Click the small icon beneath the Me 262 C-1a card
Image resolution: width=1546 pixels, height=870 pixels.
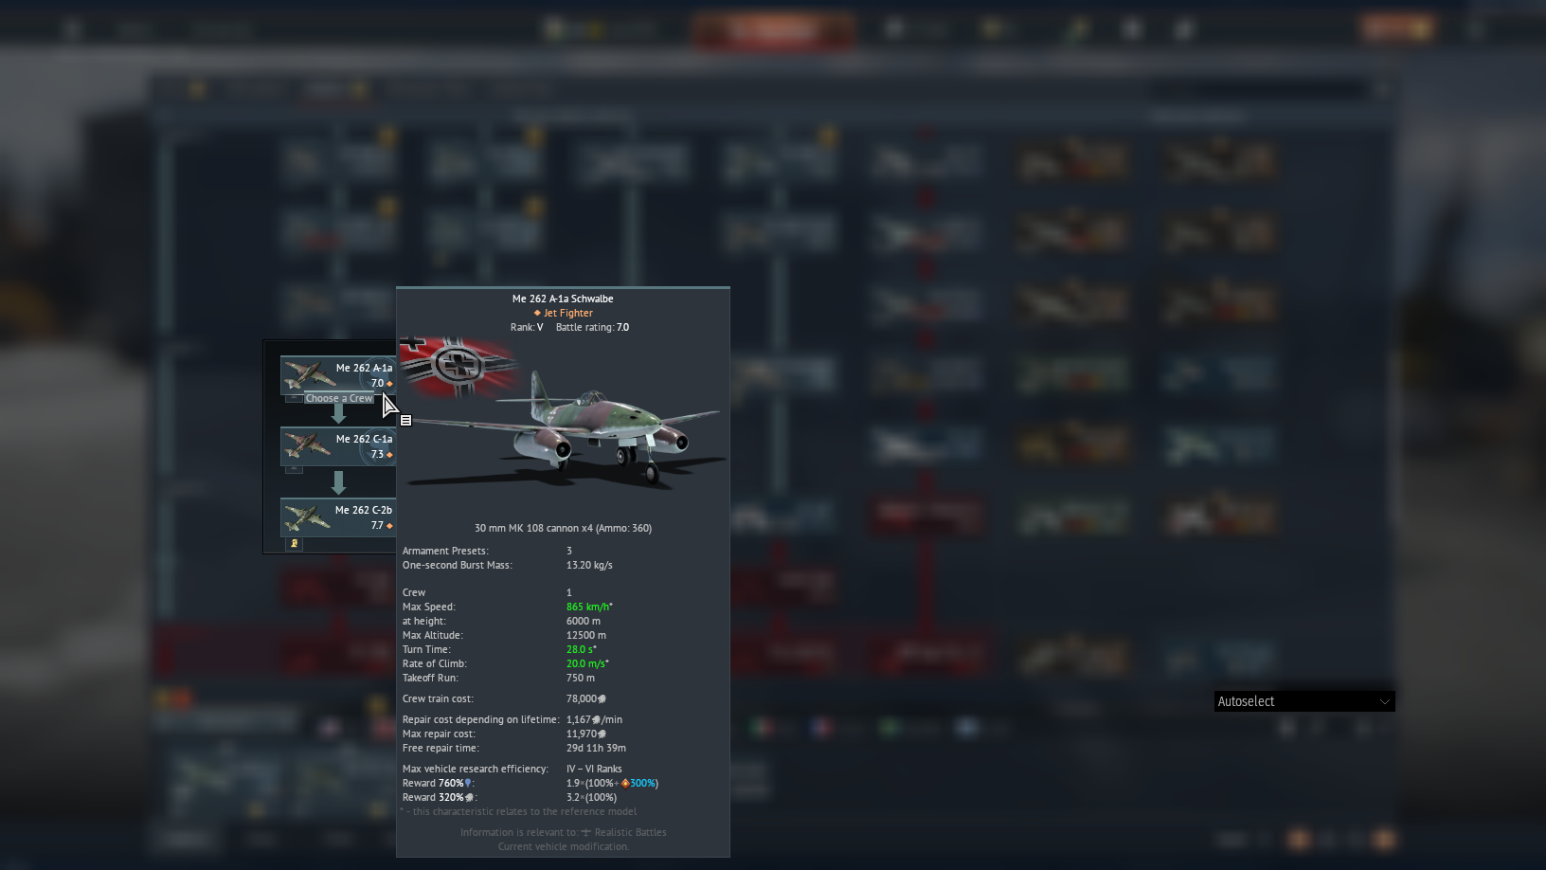[295, 469]
